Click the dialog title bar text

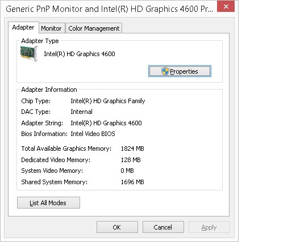tap(109, 9)
